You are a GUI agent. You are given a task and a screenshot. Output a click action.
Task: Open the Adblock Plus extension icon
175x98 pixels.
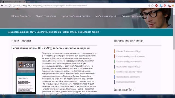(x=156, y=5)
